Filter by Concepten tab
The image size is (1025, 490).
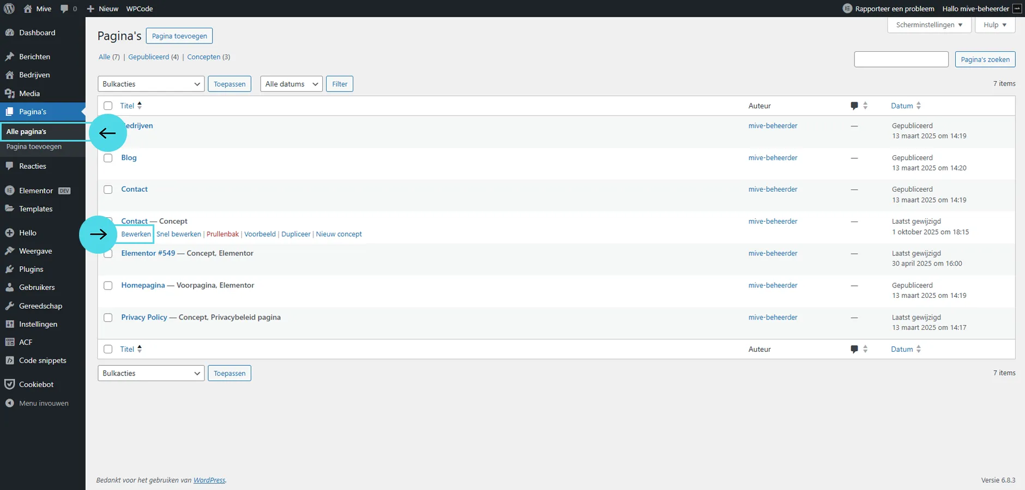203,57
